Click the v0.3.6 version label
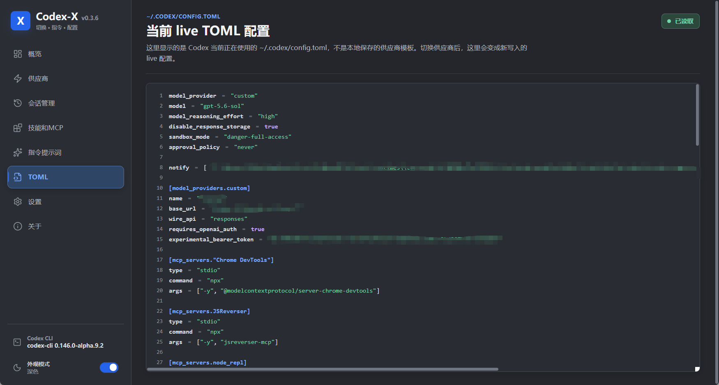 click(90, 18)
